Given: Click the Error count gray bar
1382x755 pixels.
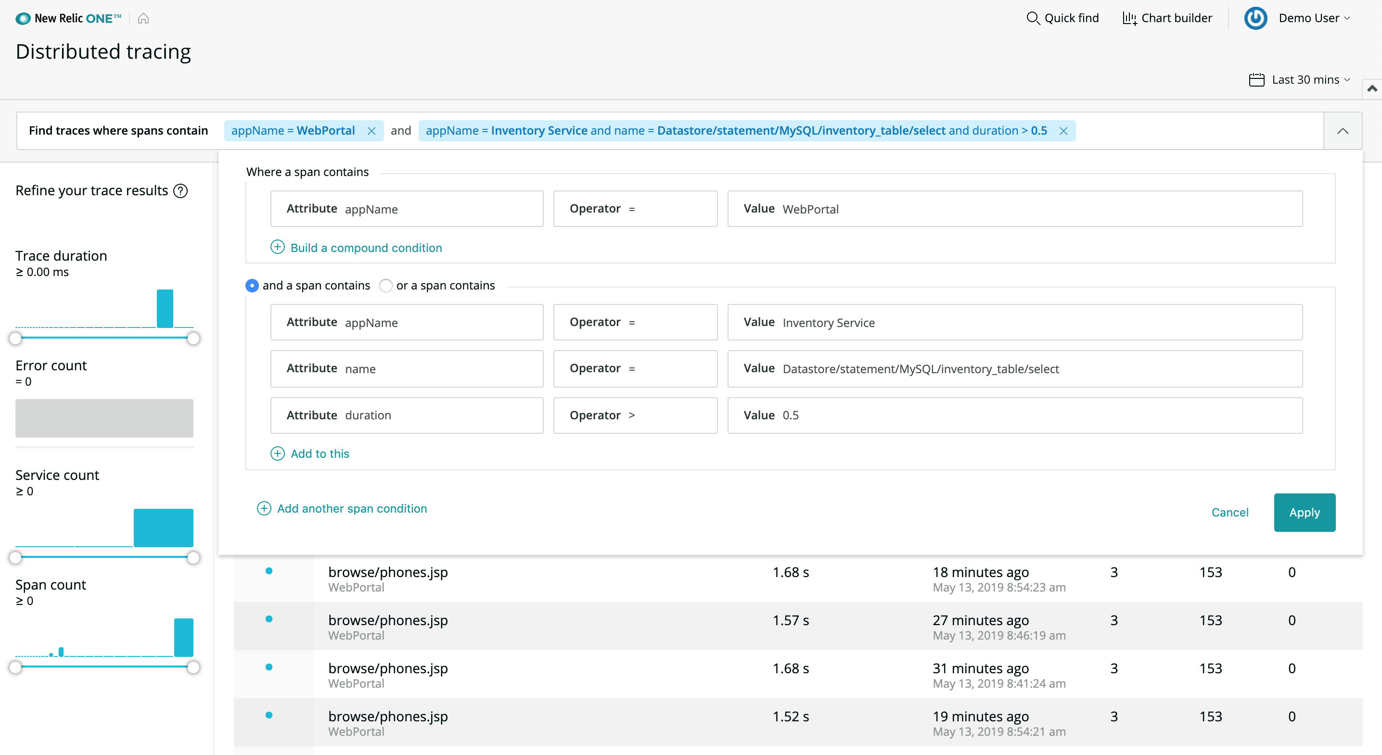Looking at the screenshot, I should point(104,418).
